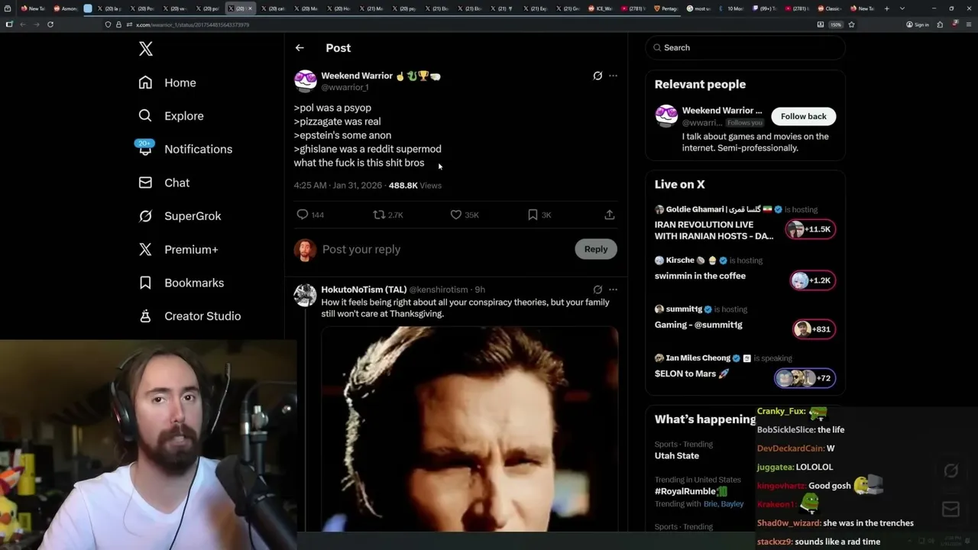Open Bookmarks from the X sidebar
The width and height of the screenshot is (978, 550).
[181, 283]
